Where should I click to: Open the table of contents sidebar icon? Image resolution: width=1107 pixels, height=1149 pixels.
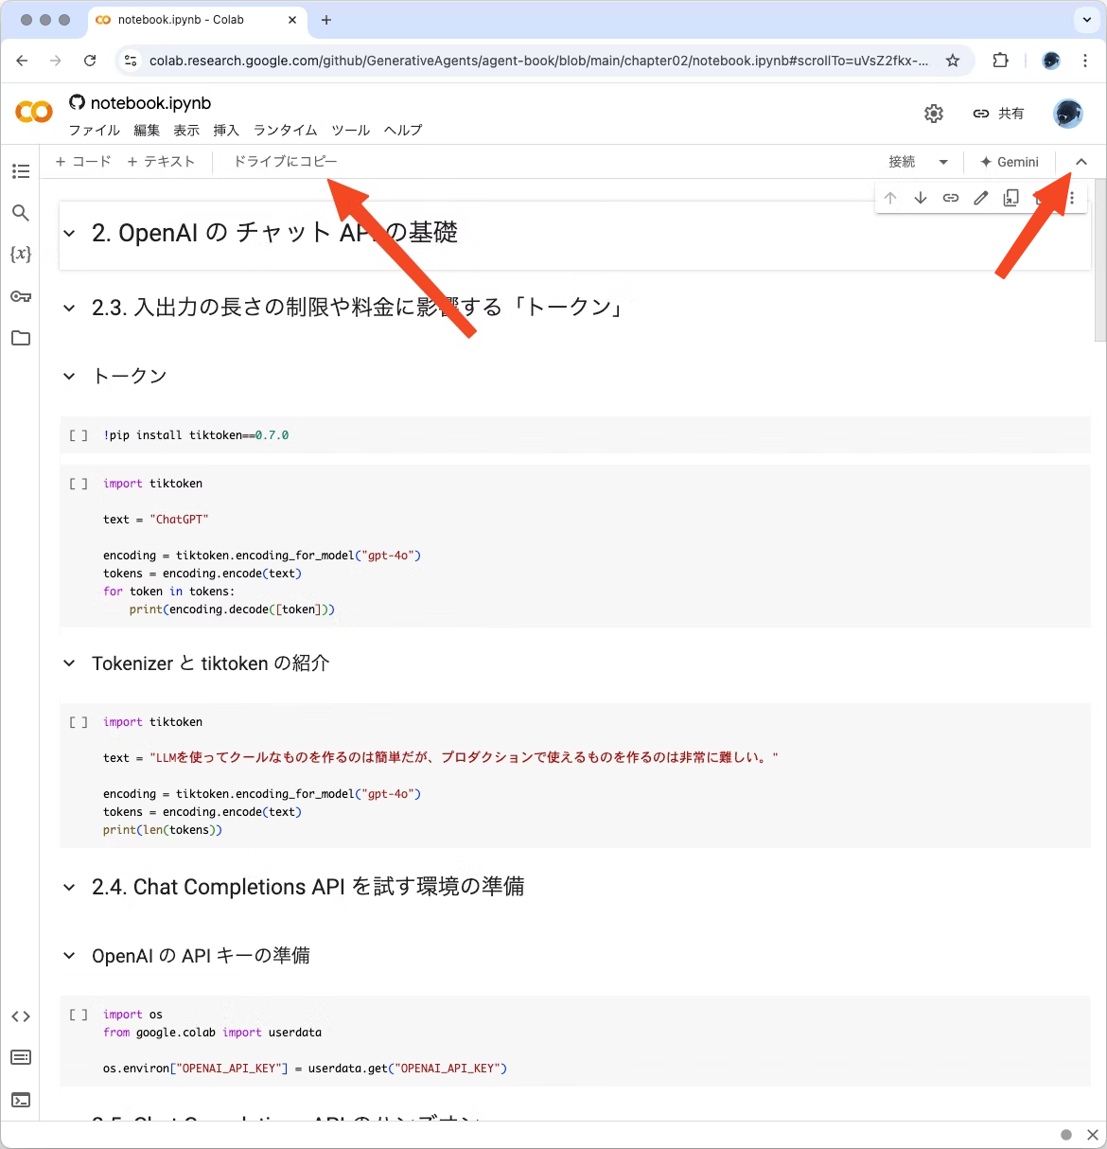(21, 171)
